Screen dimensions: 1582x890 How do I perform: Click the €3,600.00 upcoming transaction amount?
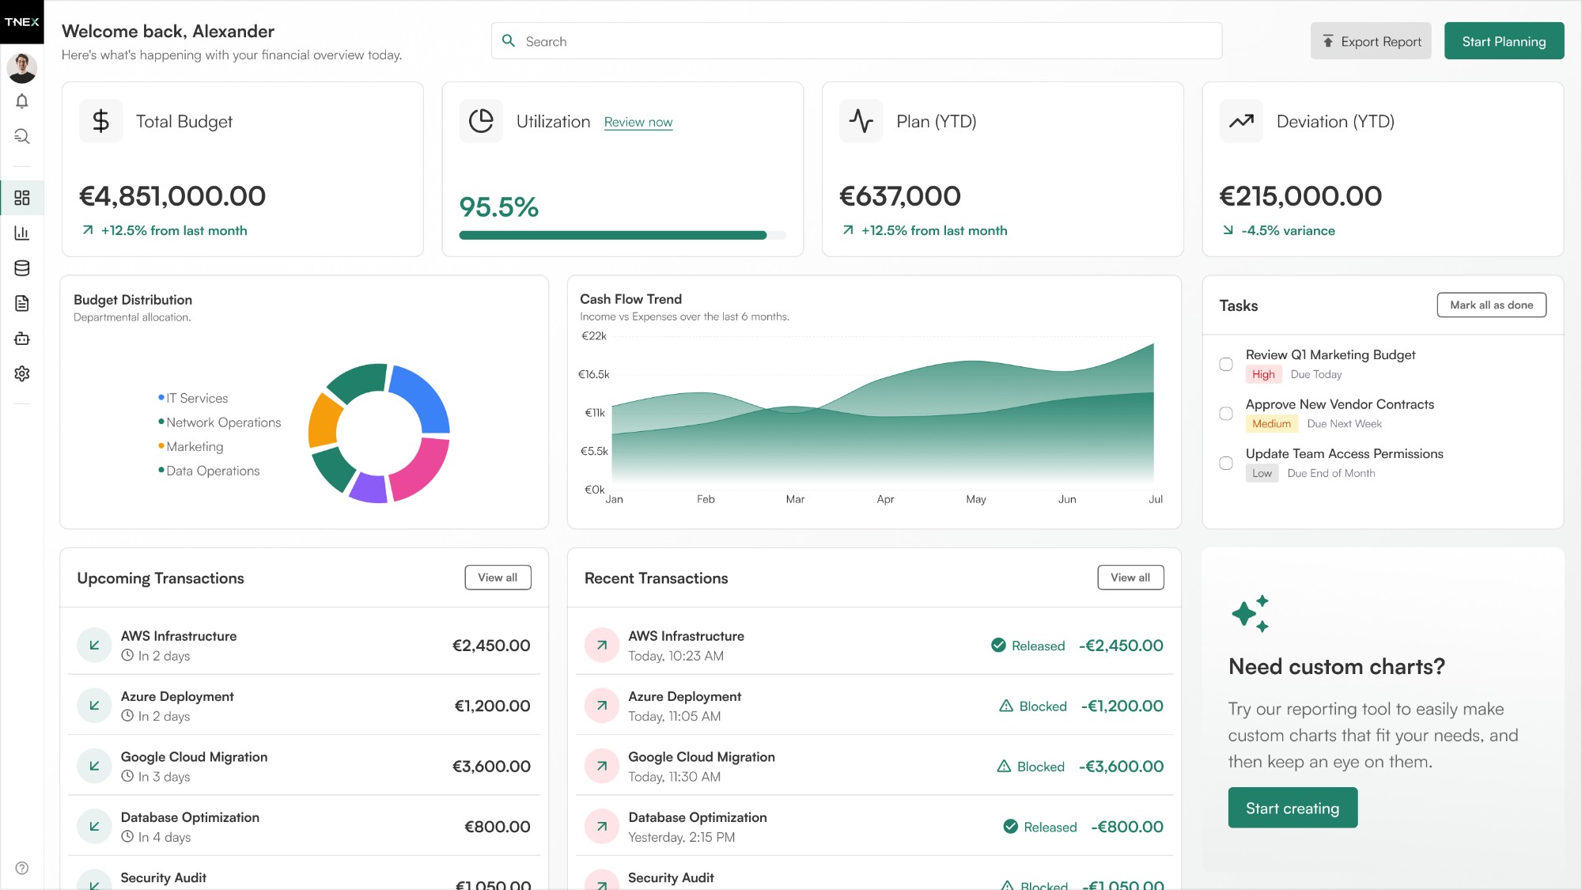[491, 766]
